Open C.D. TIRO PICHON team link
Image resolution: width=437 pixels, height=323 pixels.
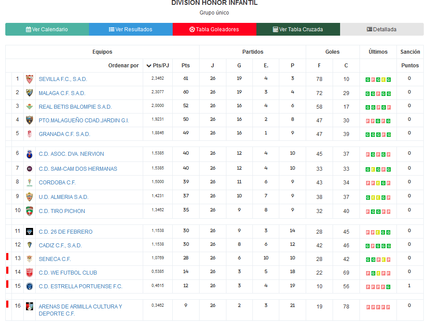[x=62, y=211]
